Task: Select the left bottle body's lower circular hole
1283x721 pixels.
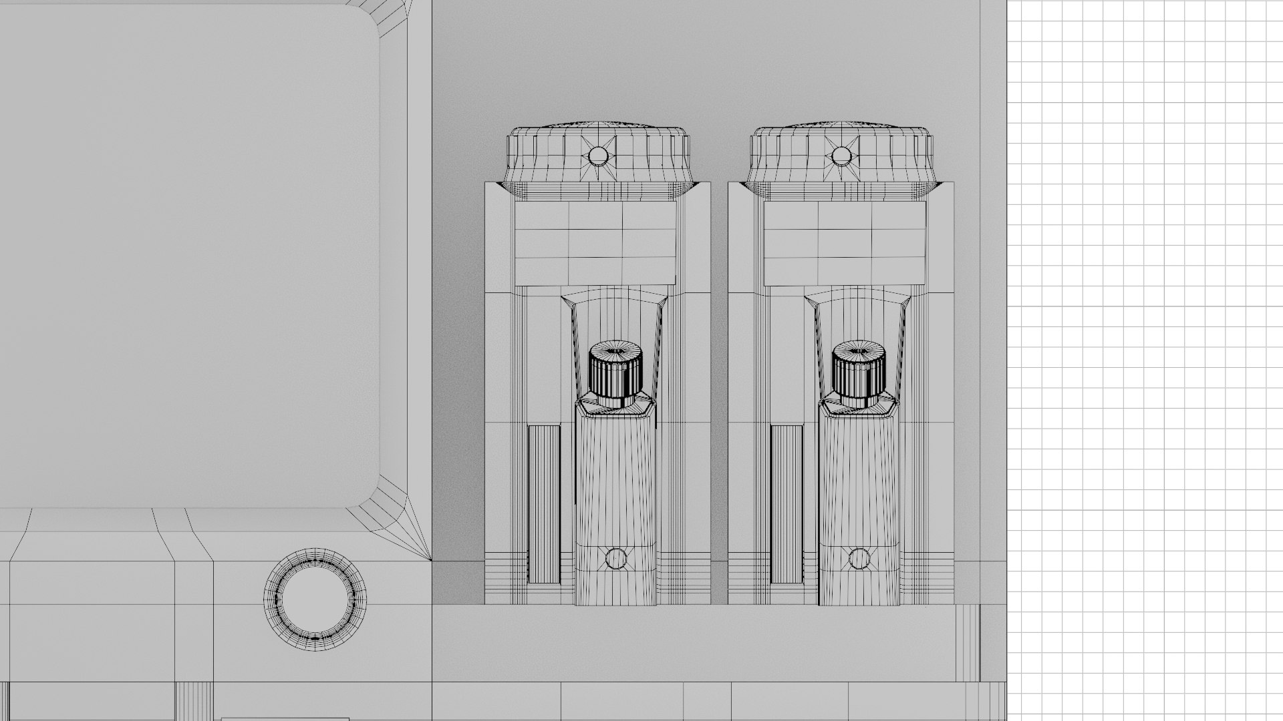Action: point(615,558)
